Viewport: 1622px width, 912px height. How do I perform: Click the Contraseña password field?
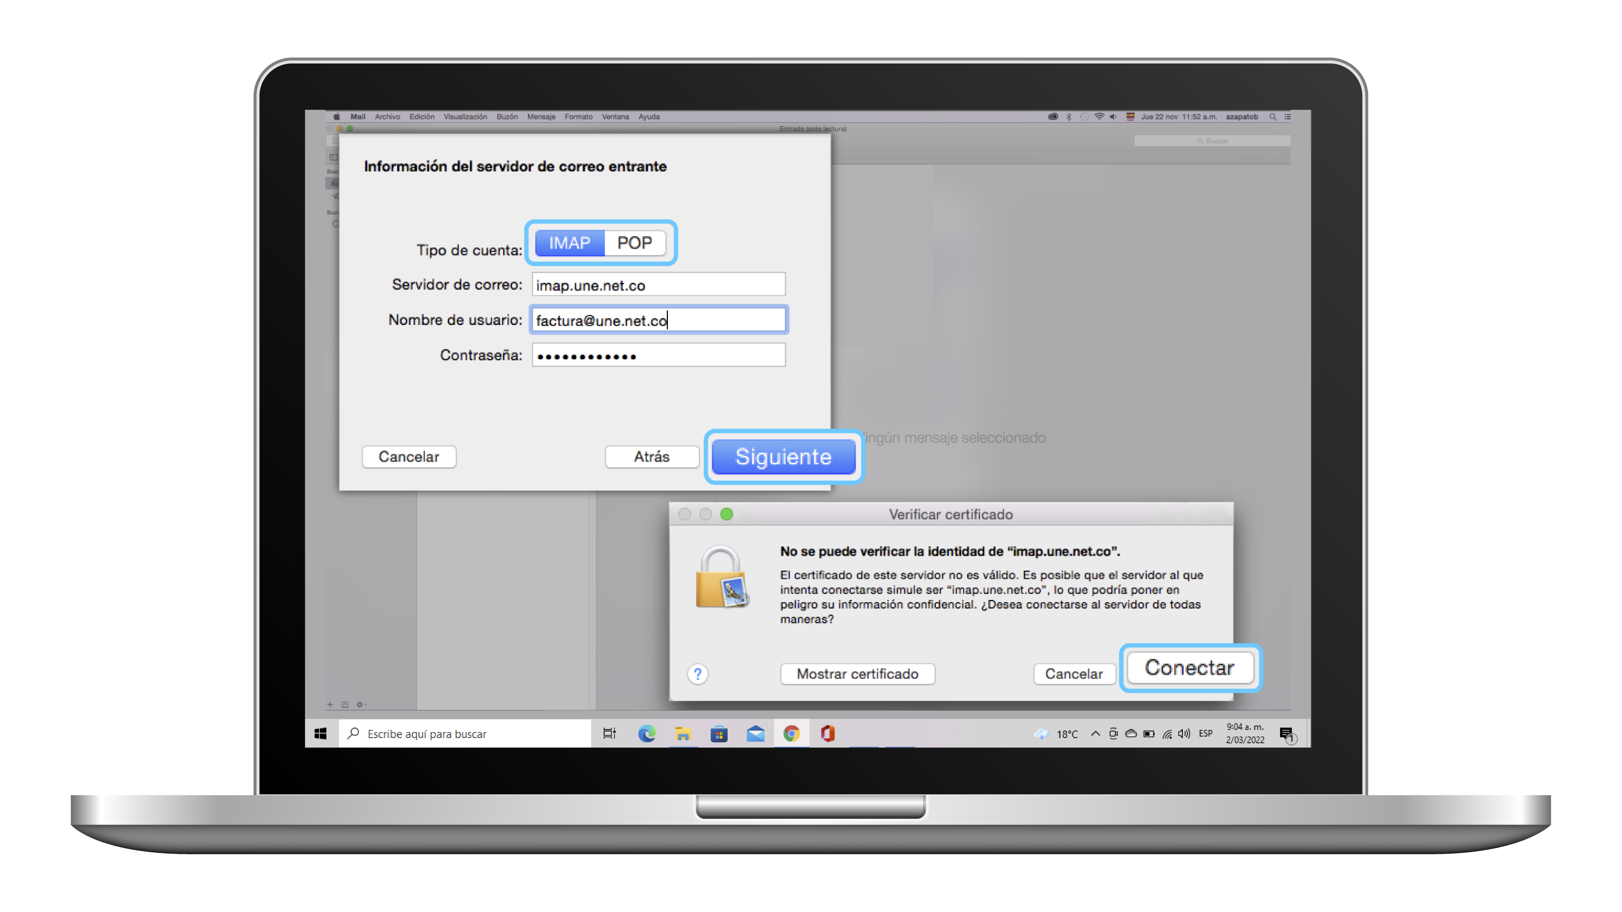click(x=659, y=355)
